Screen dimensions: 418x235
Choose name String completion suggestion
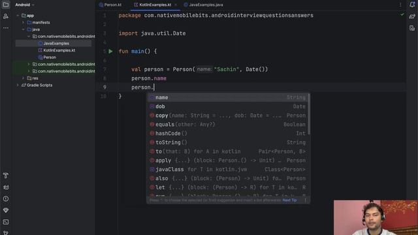coord(228,97)
